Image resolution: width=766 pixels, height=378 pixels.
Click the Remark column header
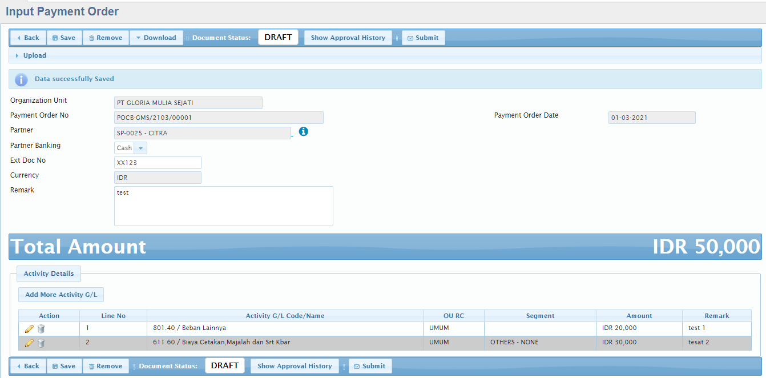pos(717,316)
